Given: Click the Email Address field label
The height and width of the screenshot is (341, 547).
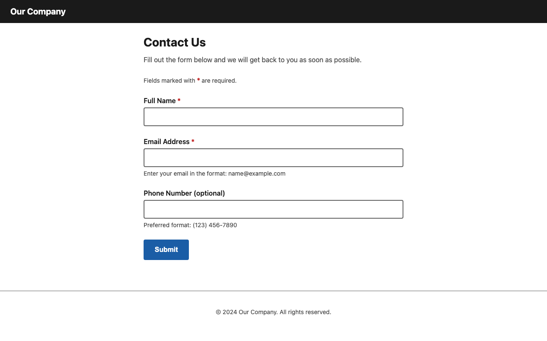Looking at the screenshot, I should click(167, 142).
